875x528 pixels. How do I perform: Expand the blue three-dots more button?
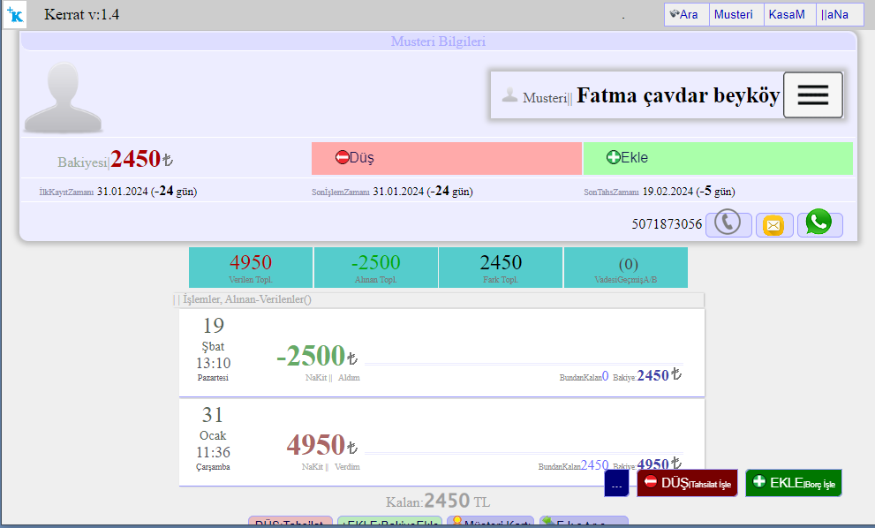click(x=616, y=484)
